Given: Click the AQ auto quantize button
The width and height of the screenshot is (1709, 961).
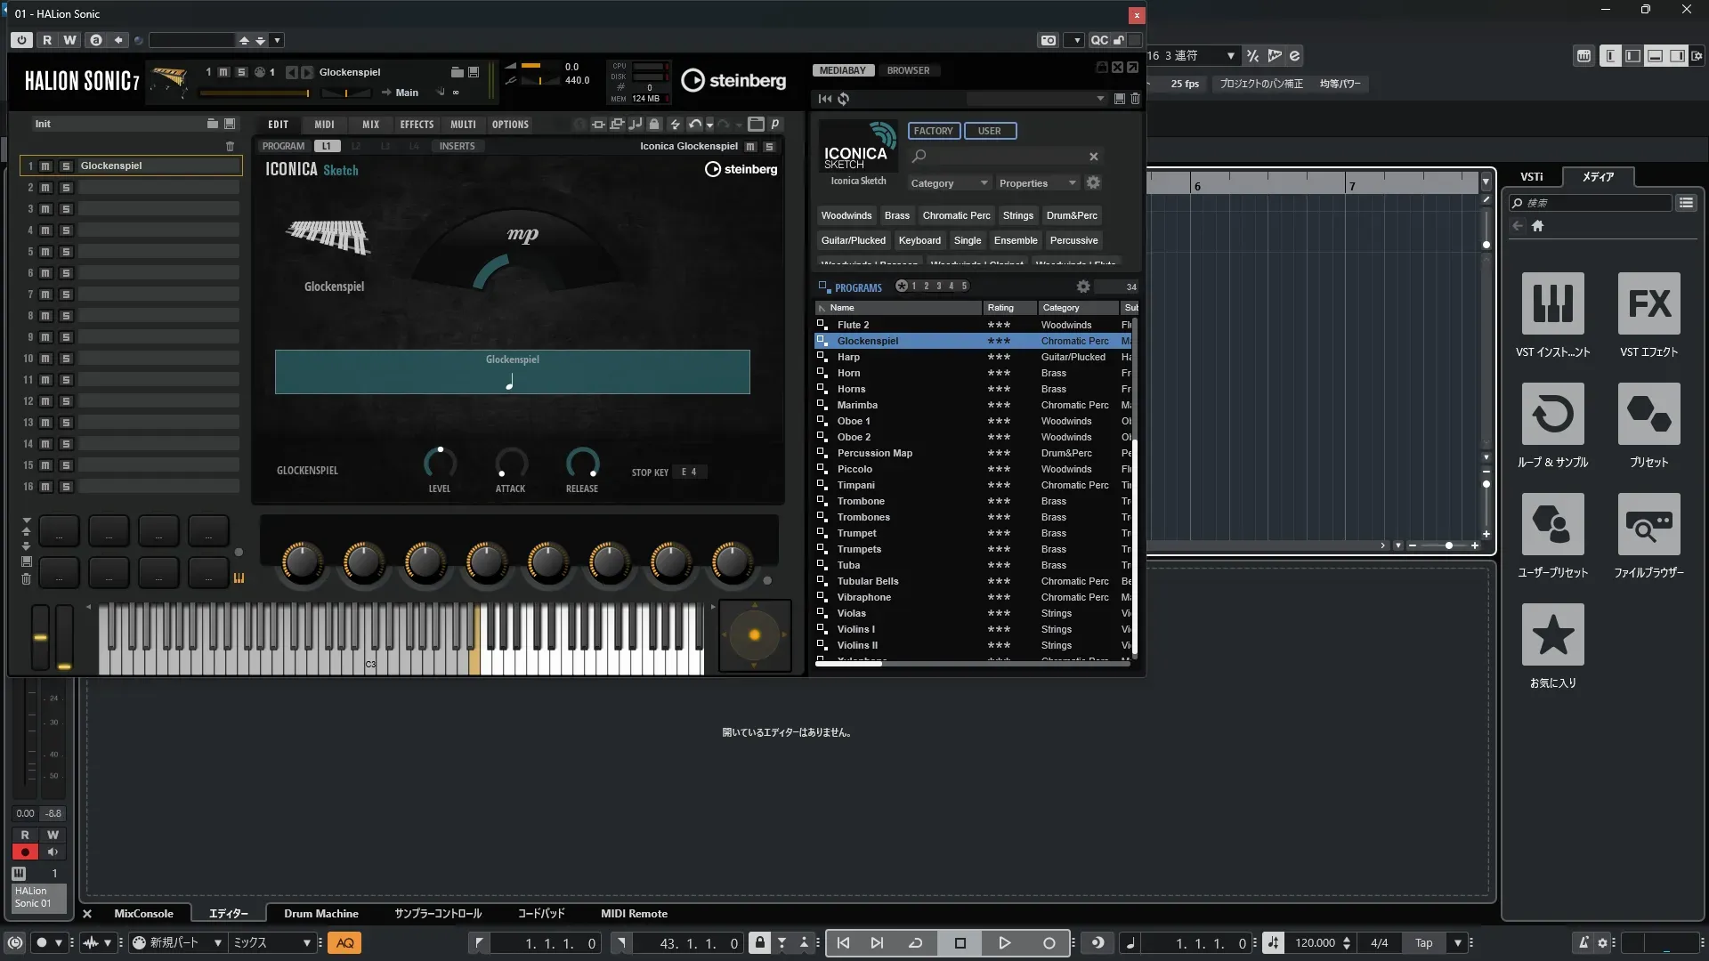Looking at the screenshot, I should (x=344, y=943).
